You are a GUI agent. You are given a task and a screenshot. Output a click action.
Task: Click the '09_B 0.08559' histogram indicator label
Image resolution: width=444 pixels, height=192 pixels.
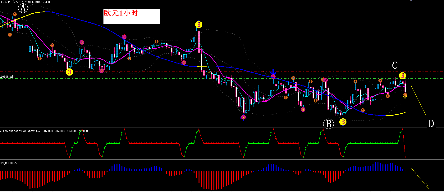(9, 163)
